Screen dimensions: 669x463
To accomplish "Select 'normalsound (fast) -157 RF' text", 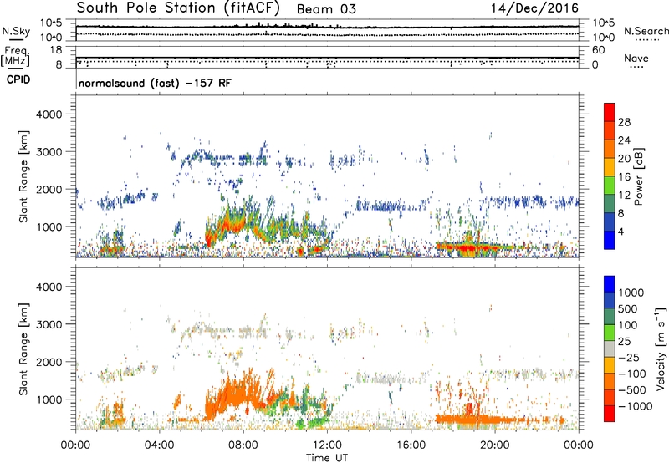I will tap(155, 83).
